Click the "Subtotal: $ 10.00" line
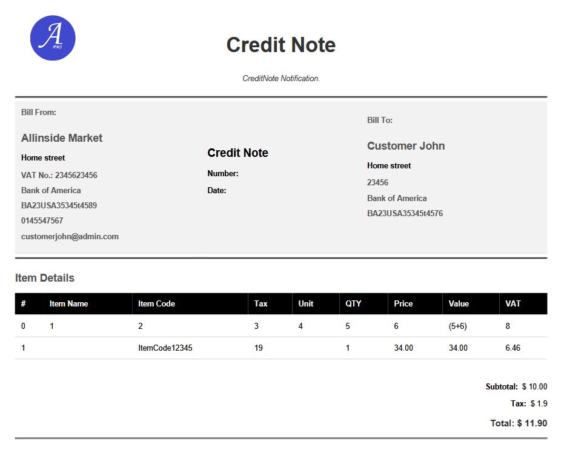Image resolution: width=561 pixels, height=450 pixels. 516,386
